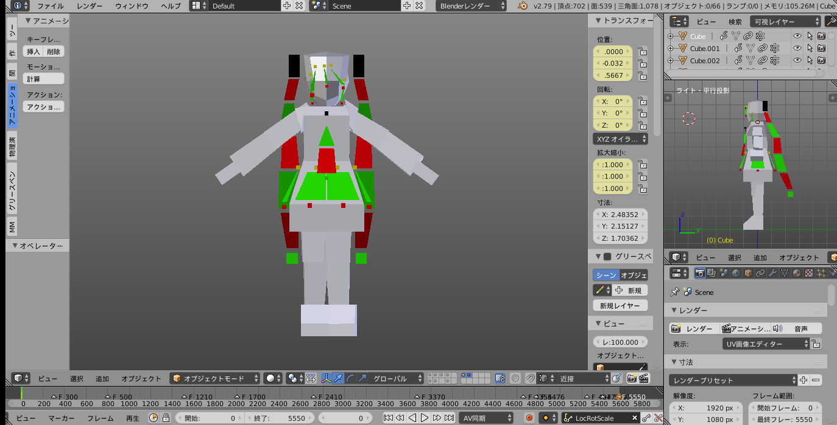Open the AV sync dropdown in timeline
Image resolution: width=837 pixels, height=425 pixels.
486,418
